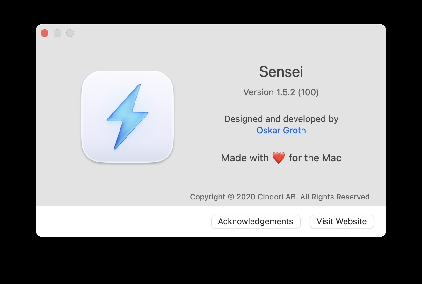Click the disabled zoom window button

(70, 33)
